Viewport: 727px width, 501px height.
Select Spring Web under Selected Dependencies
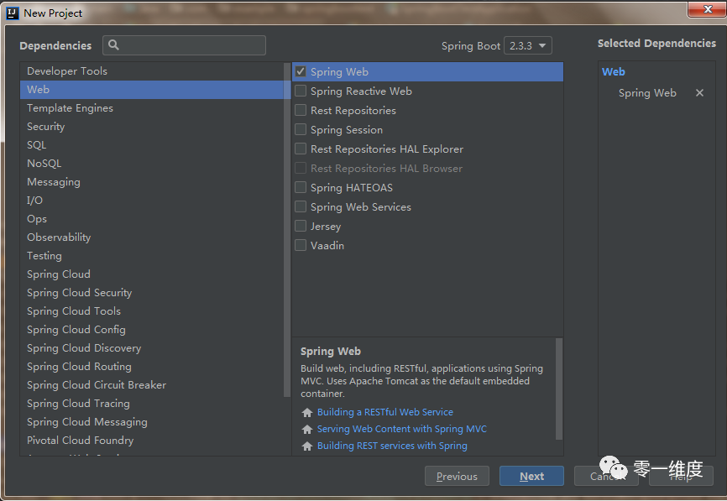tap(646, 92)
